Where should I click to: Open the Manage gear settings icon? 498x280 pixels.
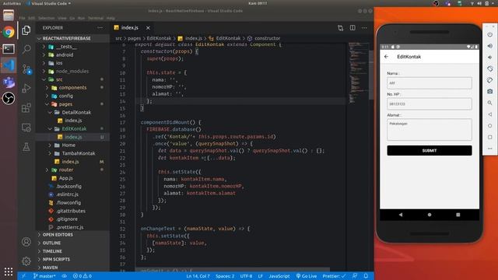(x=26, y=261)
